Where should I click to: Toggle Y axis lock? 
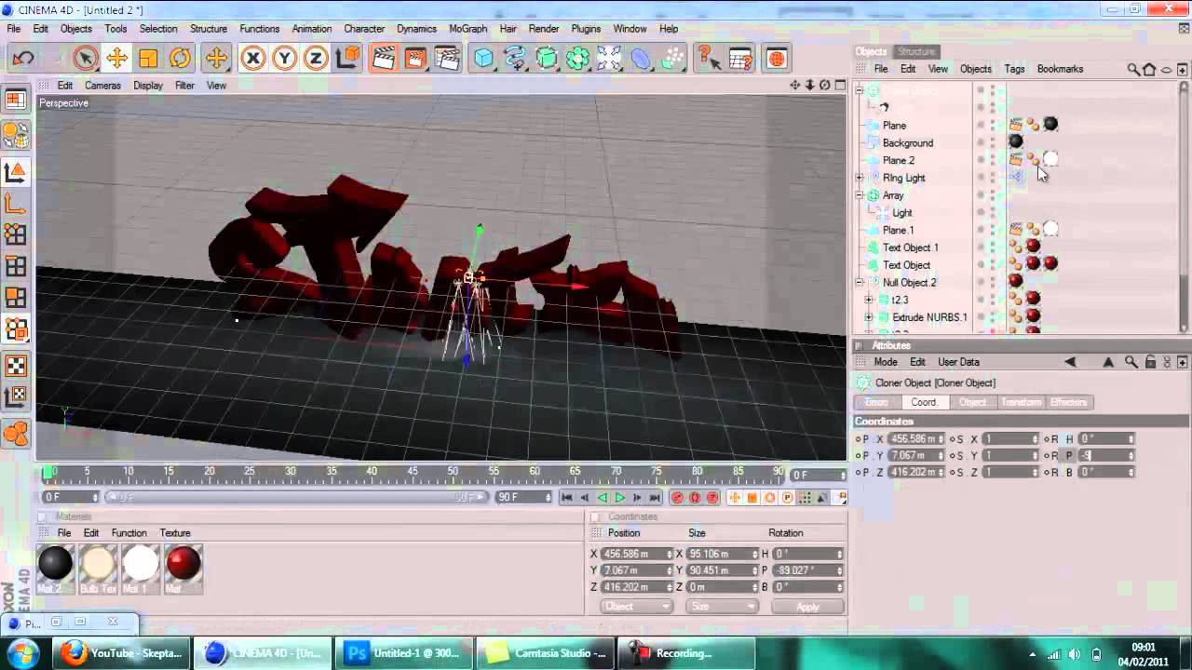tap(284, 59)
